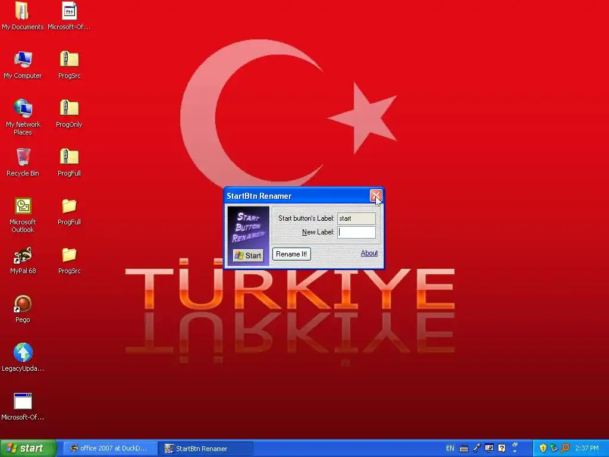609x457 pixels.
Task: Click the read-only Start button's Label field
Action: [x=356, y=218]
